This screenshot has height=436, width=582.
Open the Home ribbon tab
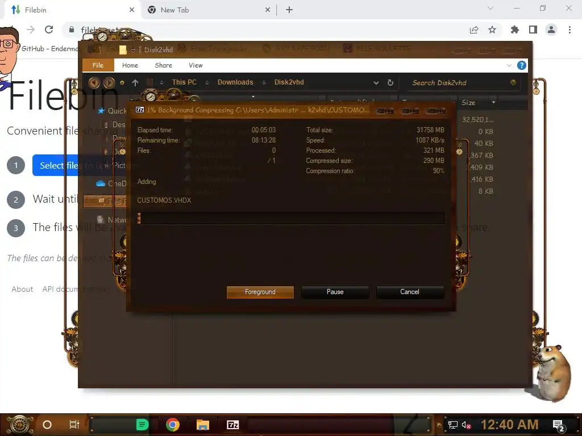[x=130, y=65]
